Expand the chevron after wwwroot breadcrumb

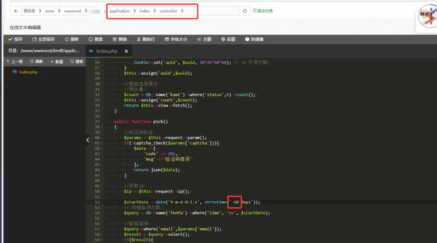(x=86, y=11)
